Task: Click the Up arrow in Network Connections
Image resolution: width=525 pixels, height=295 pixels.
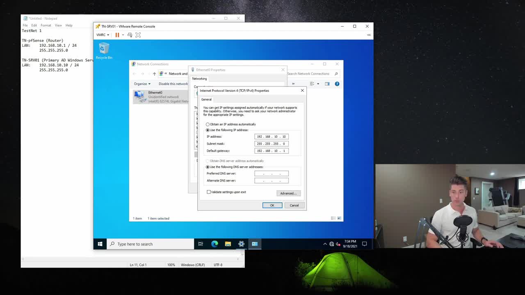Action: [x=154, y=74]
